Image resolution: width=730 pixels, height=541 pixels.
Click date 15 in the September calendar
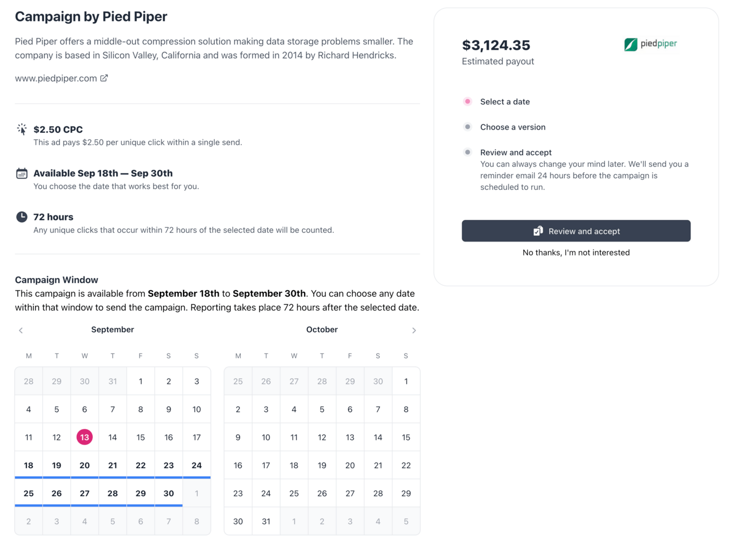(141, 437)
